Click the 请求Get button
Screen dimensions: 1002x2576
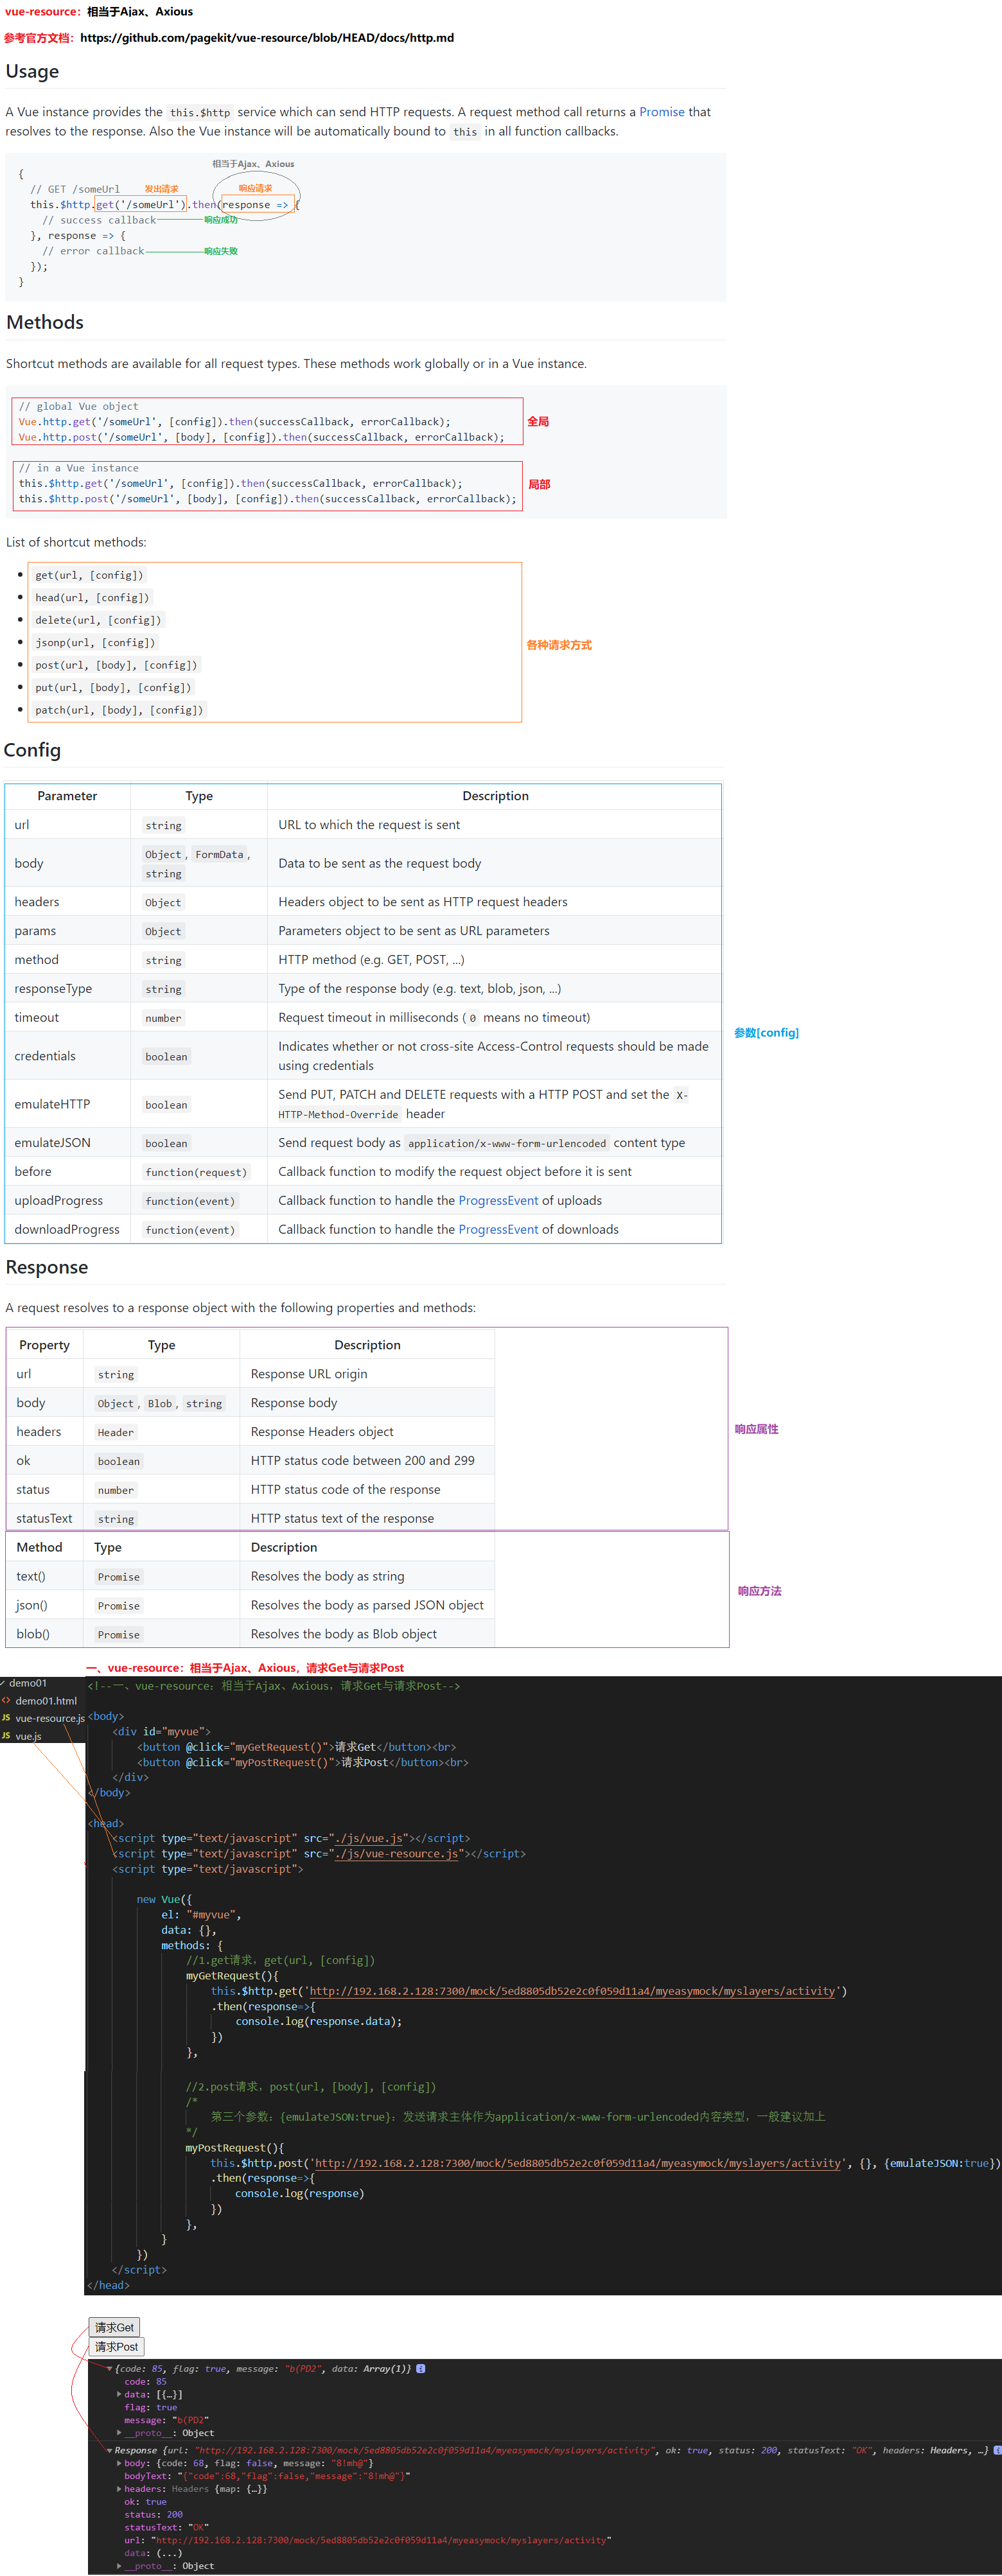click(114, 2327)
